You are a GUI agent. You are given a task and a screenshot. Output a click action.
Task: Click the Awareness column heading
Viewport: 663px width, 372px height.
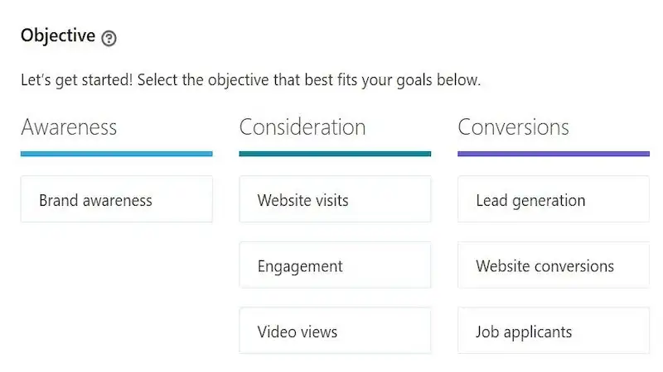pyautogui.click(x=69, y=127)
